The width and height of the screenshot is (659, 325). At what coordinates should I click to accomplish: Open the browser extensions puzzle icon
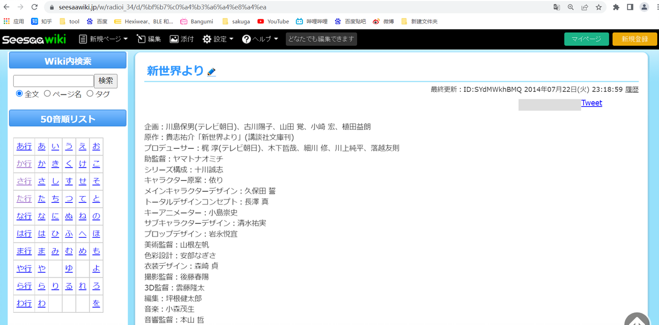coord(616,7)
